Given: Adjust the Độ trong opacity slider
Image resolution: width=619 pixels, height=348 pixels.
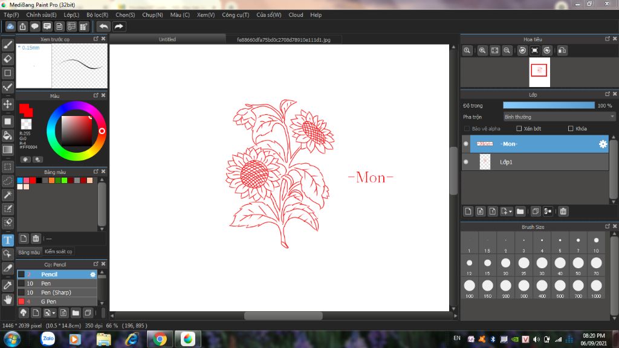Looking at the screenshot, I should 549,105.
